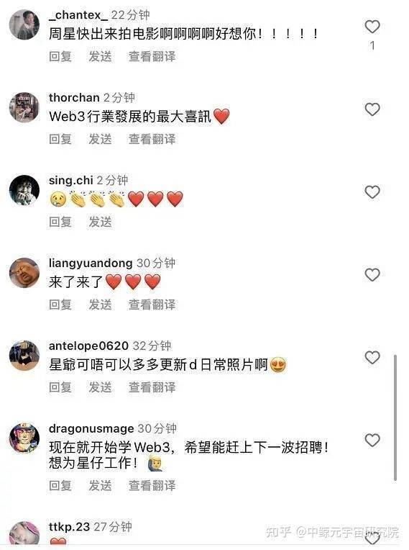Image resolution: width=409 pixels, height=550 pixels.
Task: View translation of liangyuandong's comment
Action: pyautogui.click(x=152, y=305)
